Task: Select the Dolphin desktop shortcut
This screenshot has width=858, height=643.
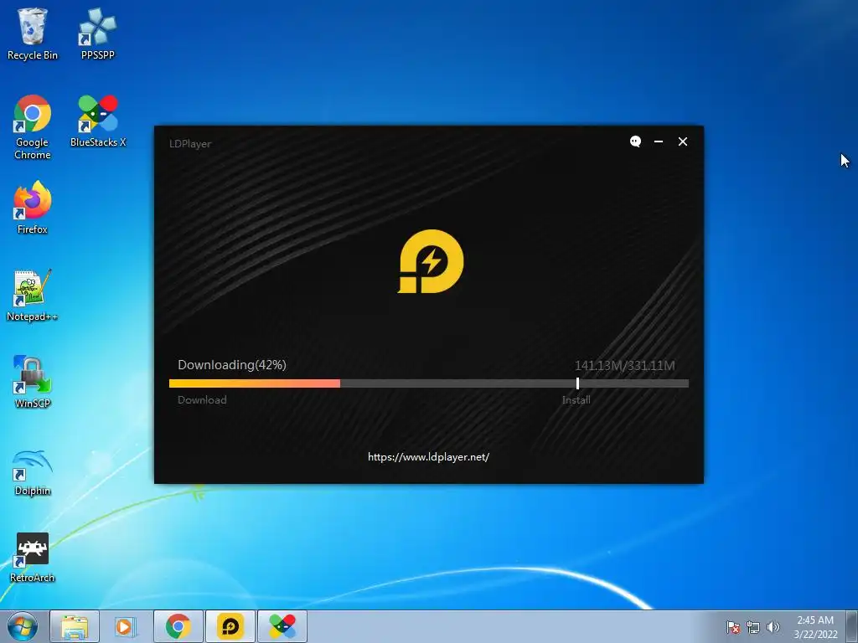Action: coord(33,472)
